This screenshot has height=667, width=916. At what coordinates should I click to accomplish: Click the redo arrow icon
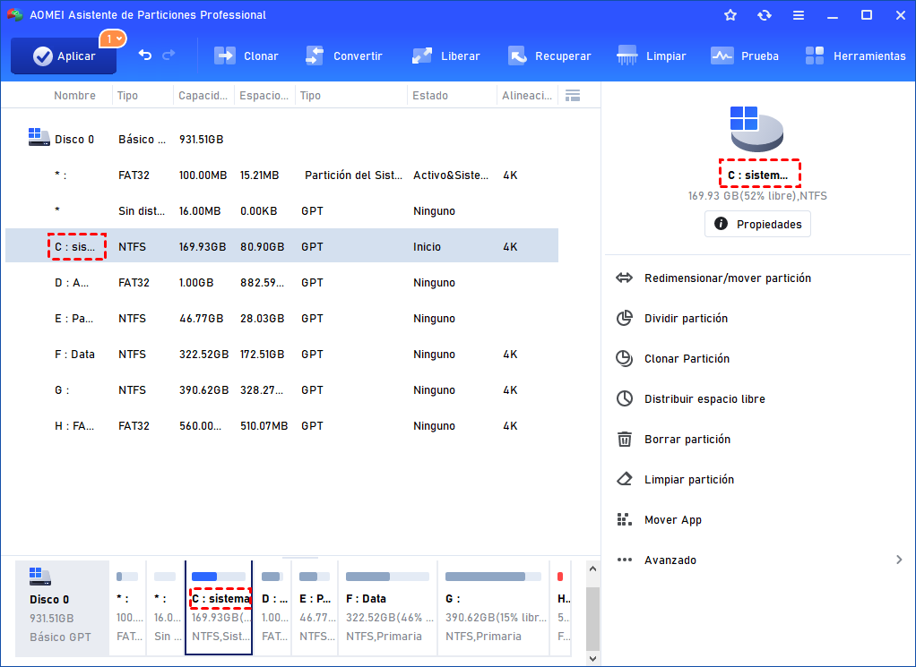pos(169,56)
